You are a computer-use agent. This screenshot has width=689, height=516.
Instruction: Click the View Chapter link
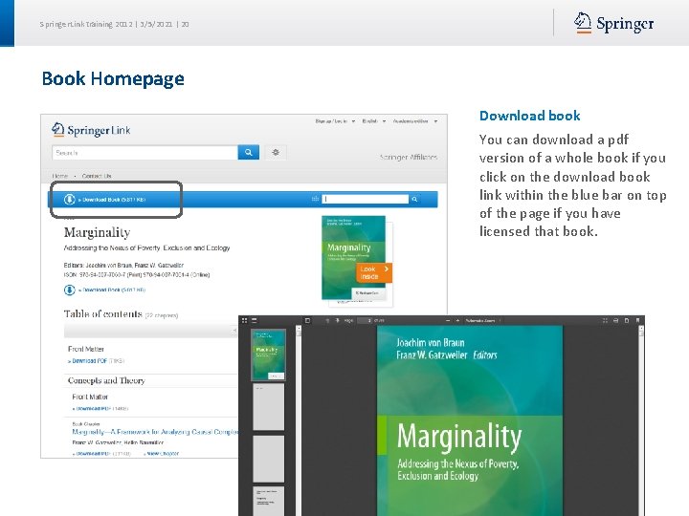[x=162, y=454]
